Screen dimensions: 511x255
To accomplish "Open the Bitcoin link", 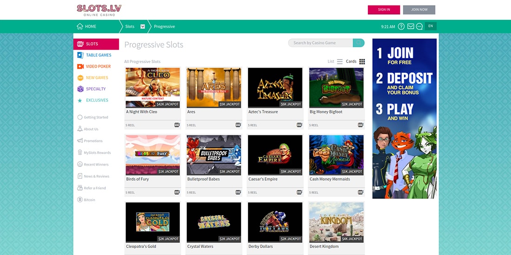I will (89, 200).
